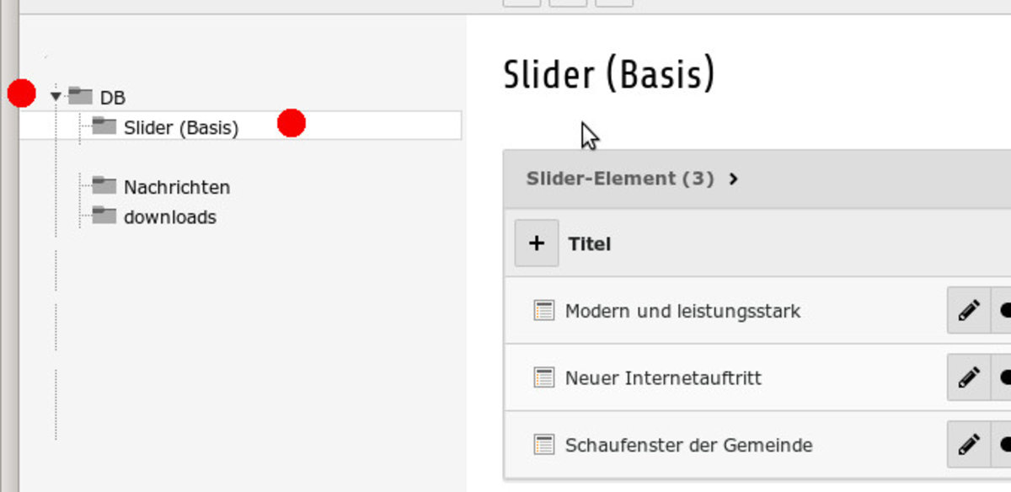Image resolution: width=1011 pixels, height=492 pixels.
Task: Collapse the DB tree node arrow
Action: (56, 97)
